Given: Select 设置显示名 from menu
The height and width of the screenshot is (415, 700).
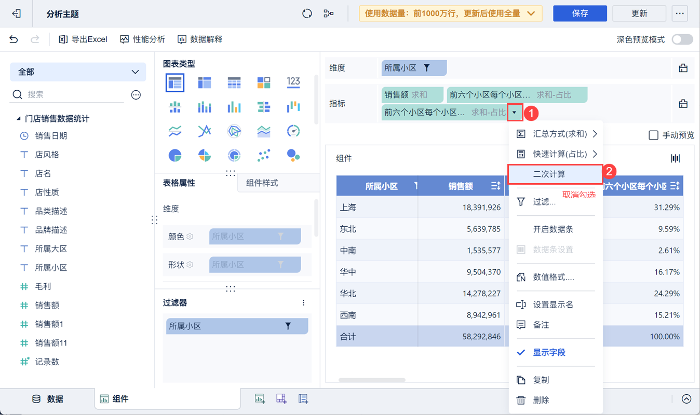Looking at the screenshot, I should tap(556, 305).
